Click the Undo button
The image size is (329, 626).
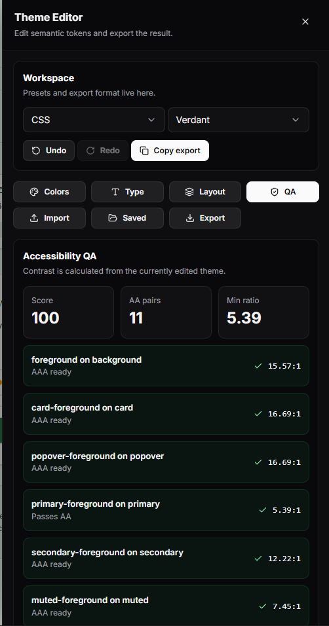48,151
